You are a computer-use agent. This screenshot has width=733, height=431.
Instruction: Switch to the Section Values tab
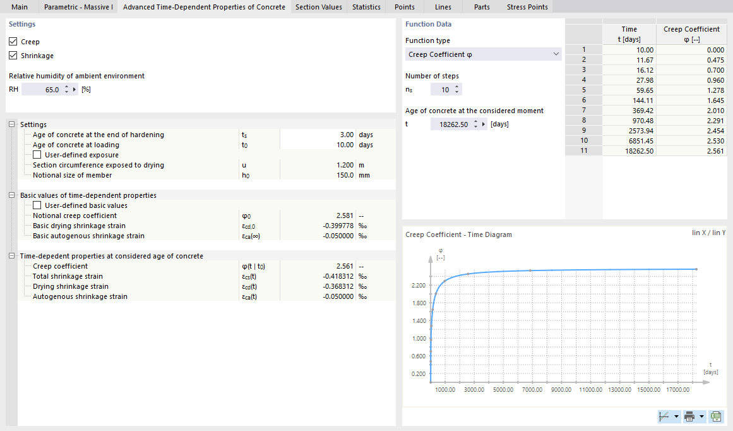click(319, 7)
